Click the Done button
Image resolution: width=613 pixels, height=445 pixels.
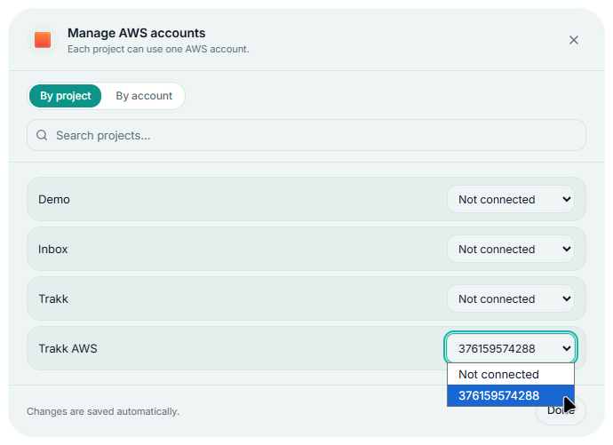click(x=561, y=410)
